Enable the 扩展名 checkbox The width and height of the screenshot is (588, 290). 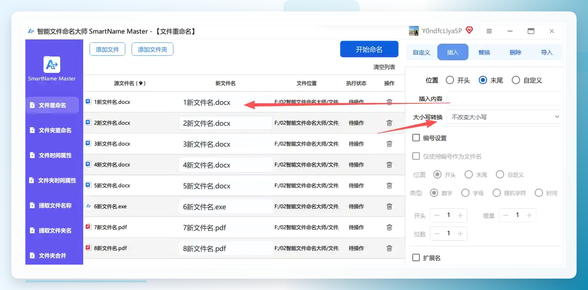click(x=416, y=258)
